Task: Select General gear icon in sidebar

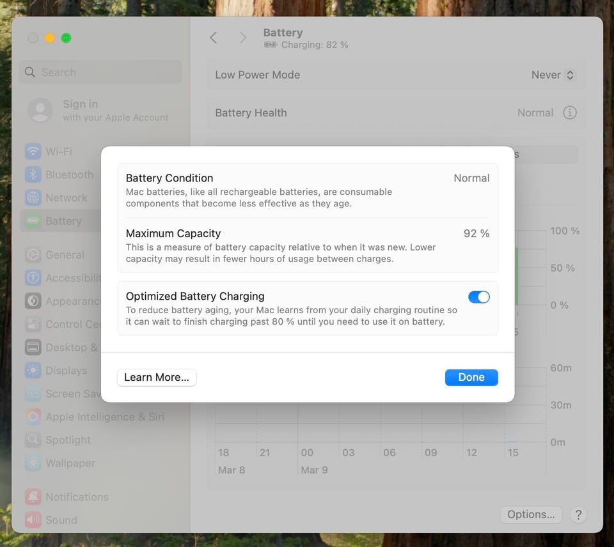Action: 33,255
